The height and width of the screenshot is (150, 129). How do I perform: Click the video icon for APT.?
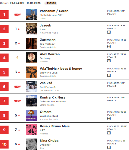tap(109, 133)
